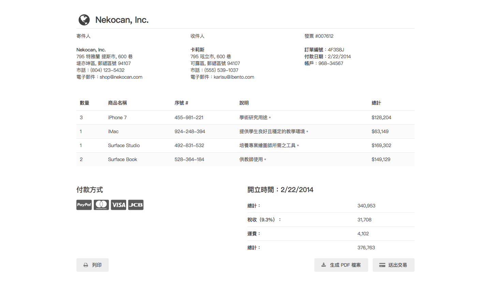Image resolution: width=491 pixels, height=281 pixels.
Task: Click the 列印 print button label
Action: [x=97, y=265]
